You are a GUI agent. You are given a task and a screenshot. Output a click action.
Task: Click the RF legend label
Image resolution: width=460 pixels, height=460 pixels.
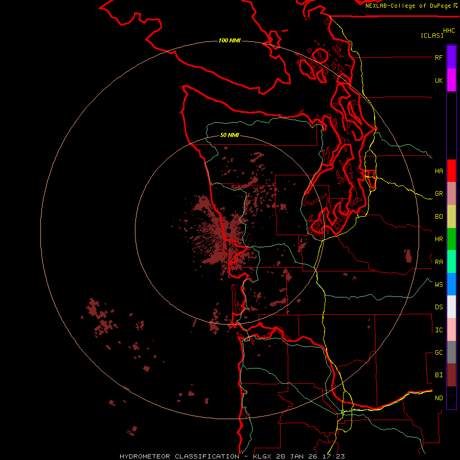[x=439, y=57]
